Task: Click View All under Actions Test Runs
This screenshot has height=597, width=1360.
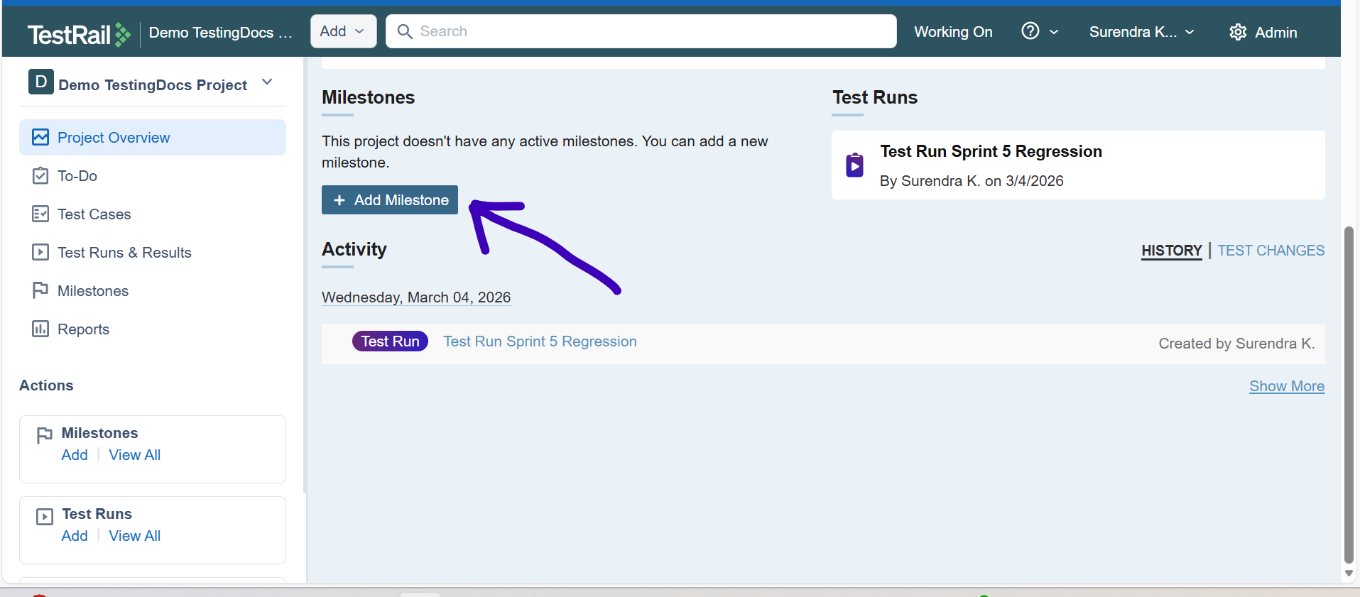Action: click(135, 536)
